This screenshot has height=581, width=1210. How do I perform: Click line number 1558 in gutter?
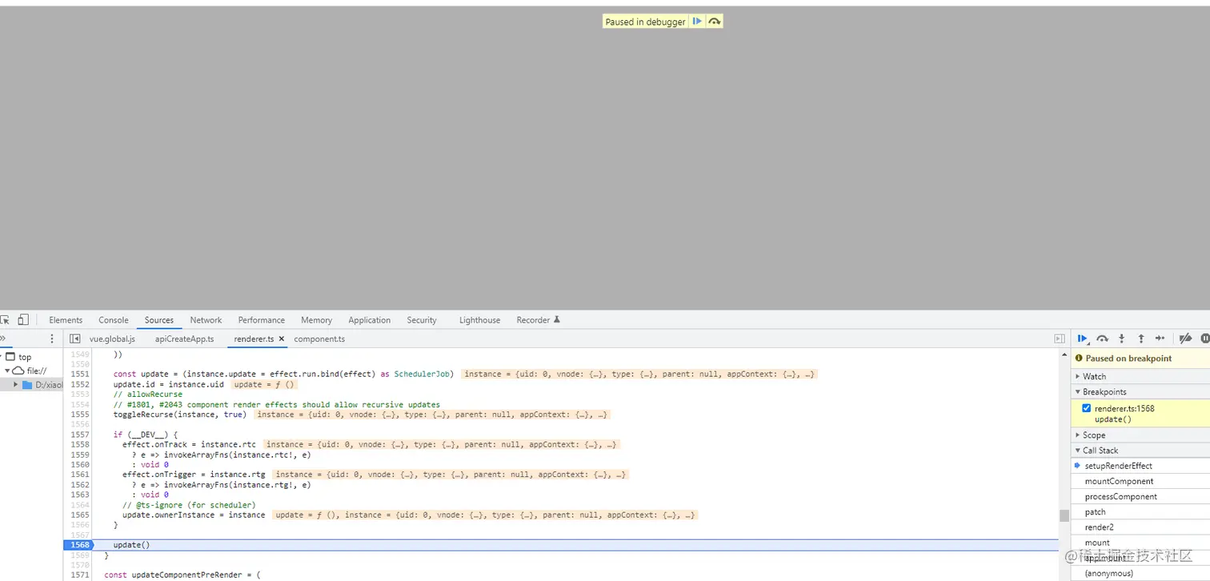point(80,444)
